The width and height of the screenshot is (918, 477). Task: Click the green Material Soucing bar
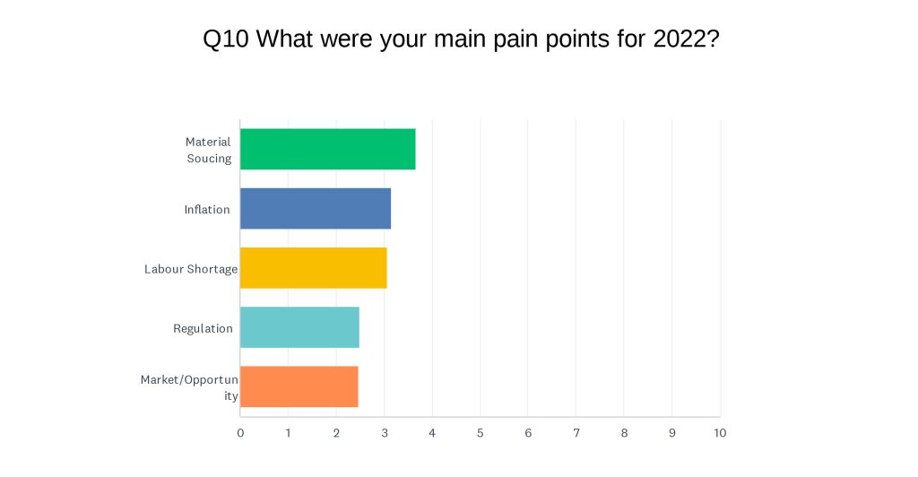[x=328, y=149]
